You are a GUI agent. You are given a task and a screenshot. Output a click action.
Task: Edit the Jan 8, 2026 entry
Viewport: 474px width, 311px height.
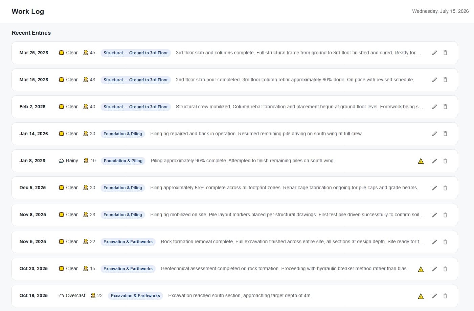pyautogui.click(x=434, y=161)
